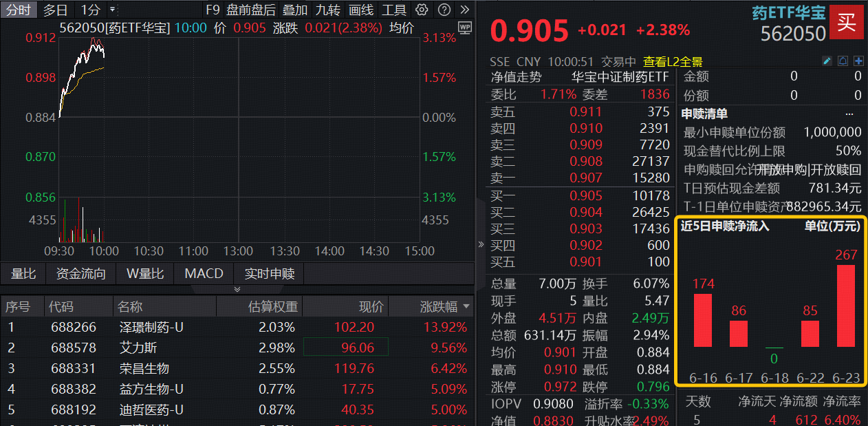Click the 6-16 net inflow bar 174
This screenshot has width=868, height=426.
(703, 320)
